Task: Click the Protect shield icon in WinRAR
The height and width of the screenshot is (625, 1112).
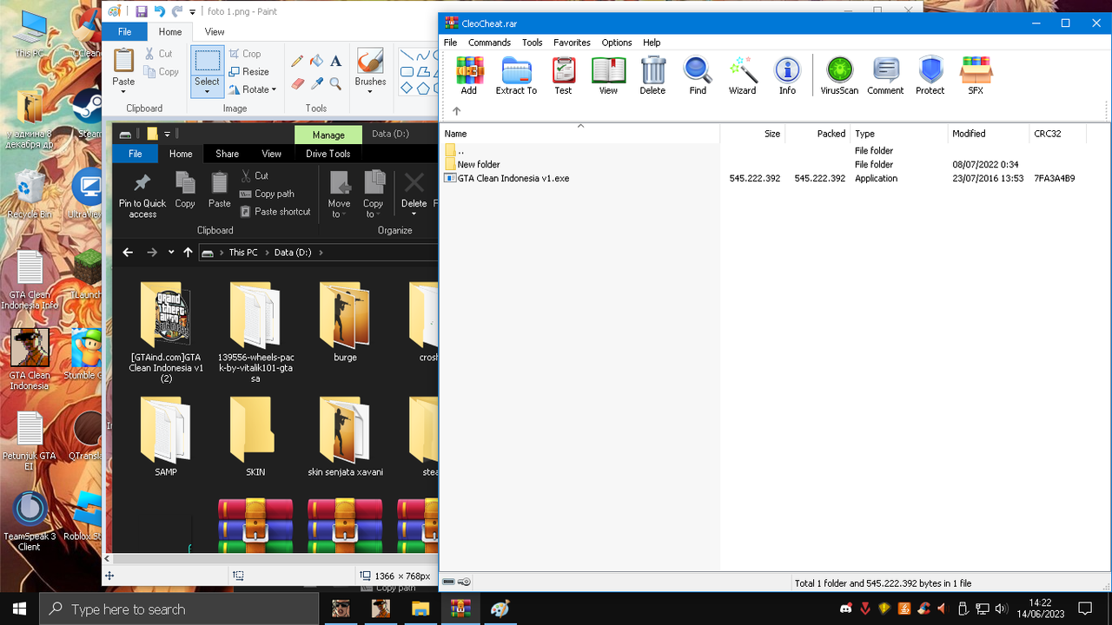Action: tap(930, 76)
